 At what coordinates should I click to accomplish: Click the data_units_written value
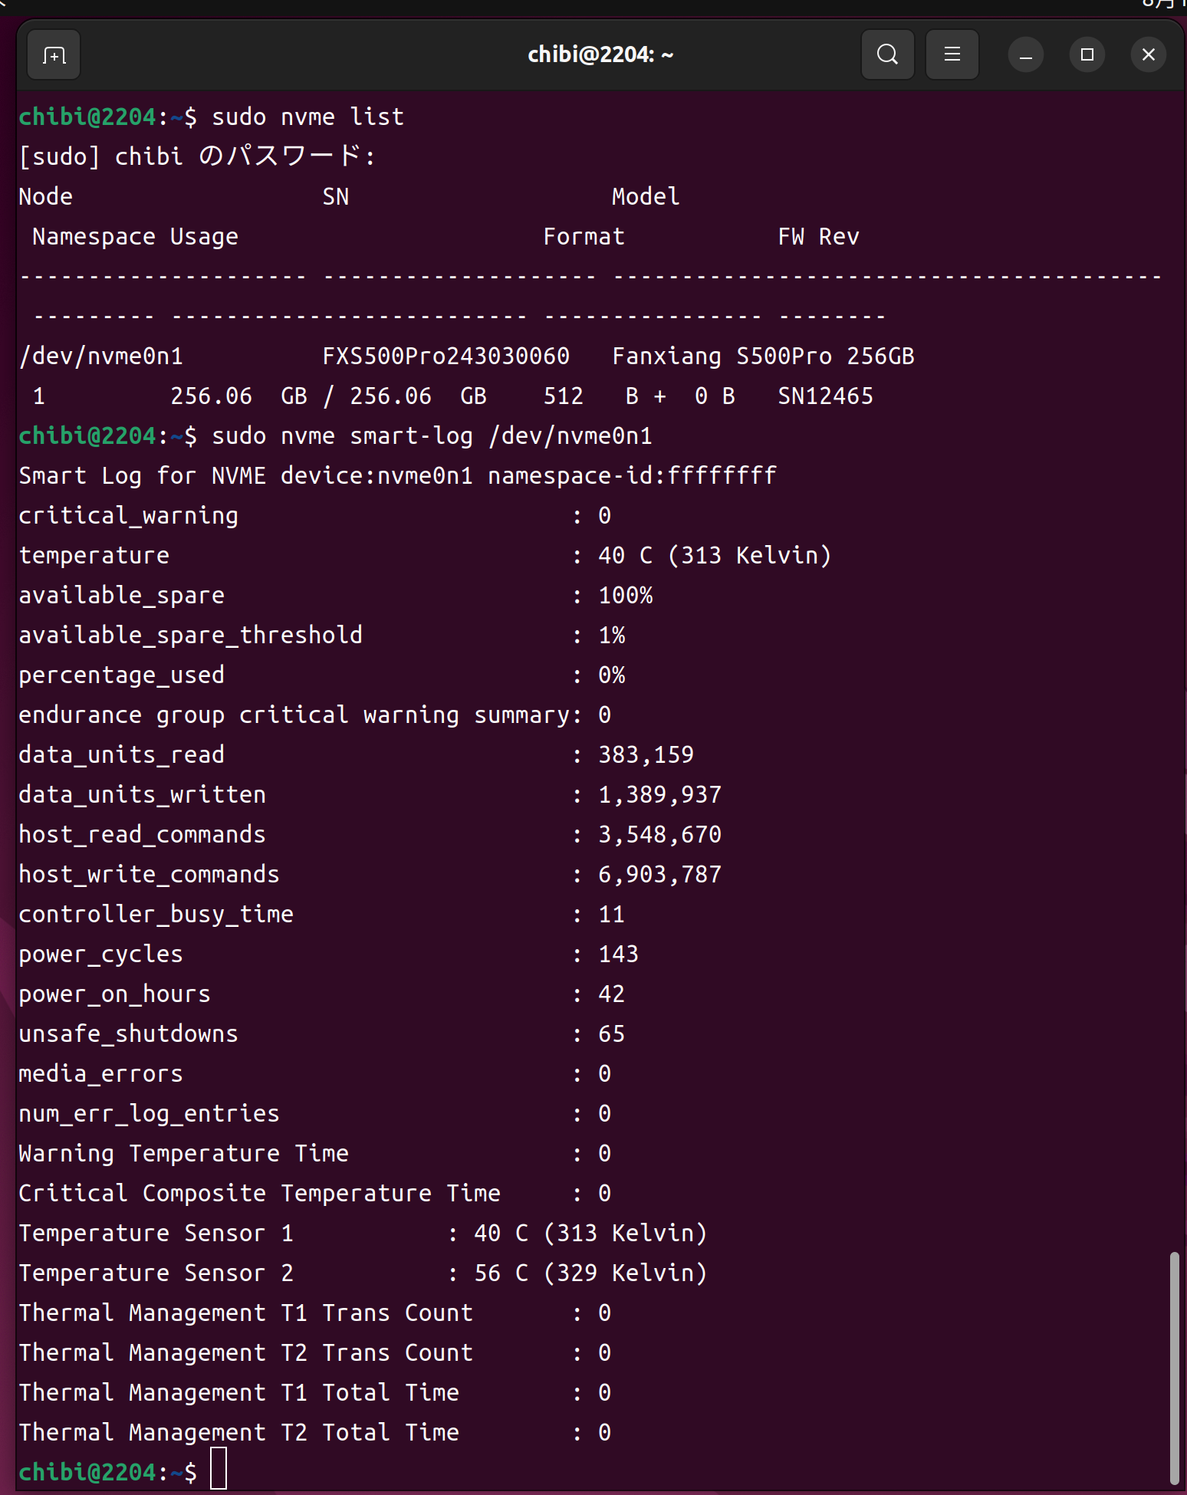(x=659, y=795)
